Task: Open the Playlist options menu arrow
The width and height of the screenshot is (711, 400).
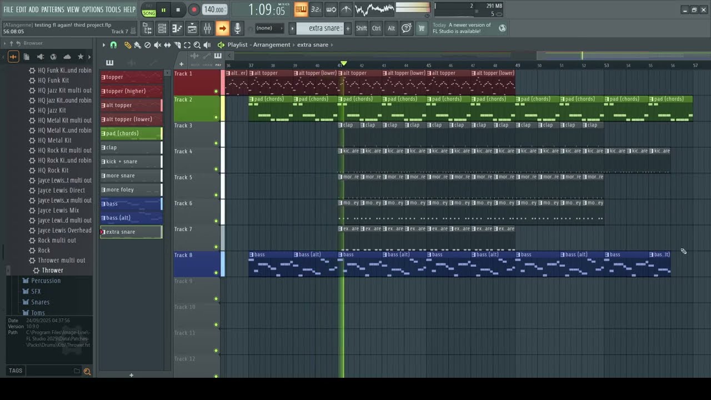Action: click(103, 45)
